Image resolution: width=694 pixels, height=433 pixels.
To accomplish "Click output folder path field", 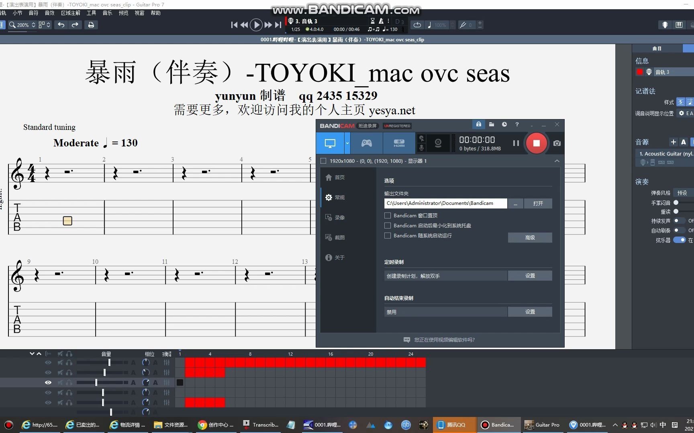I will coord(445,203).
